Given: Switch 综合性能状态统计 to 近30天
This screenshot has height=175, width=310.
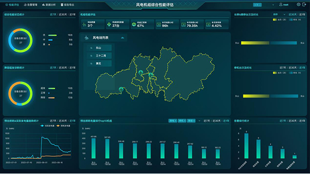Looking at the screenshot, I should 63,15.
